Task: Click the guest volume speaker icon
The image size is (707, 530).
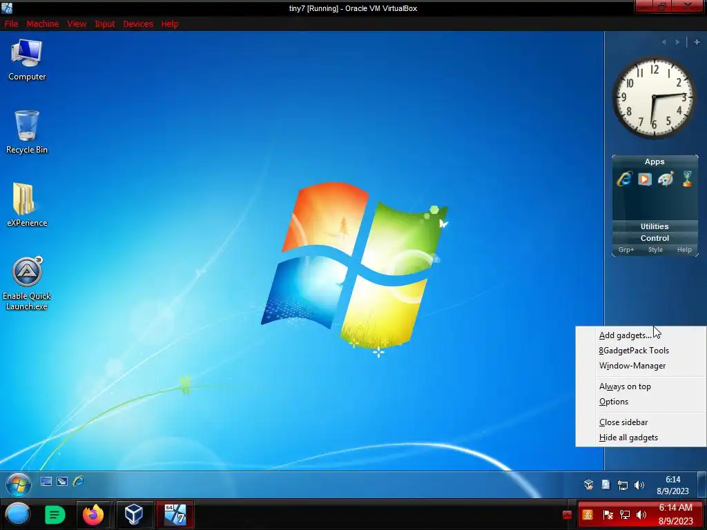Action: [x=639, y=485]
